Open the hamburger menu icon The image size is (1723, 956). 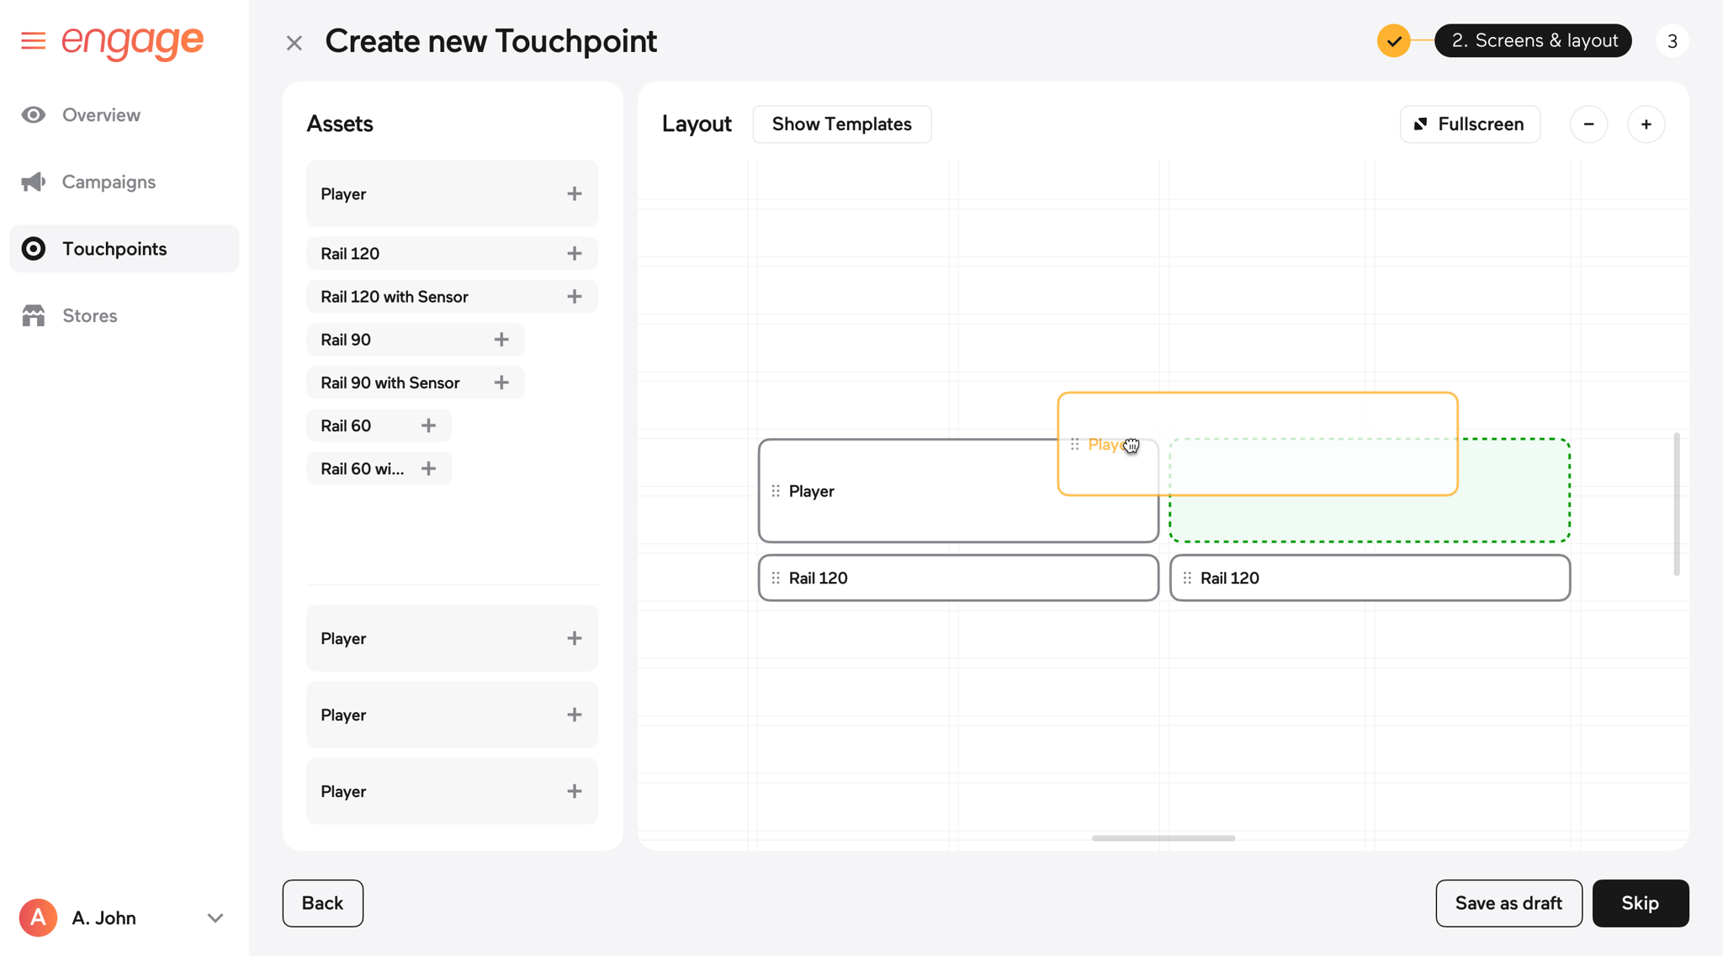click(33, 40)
